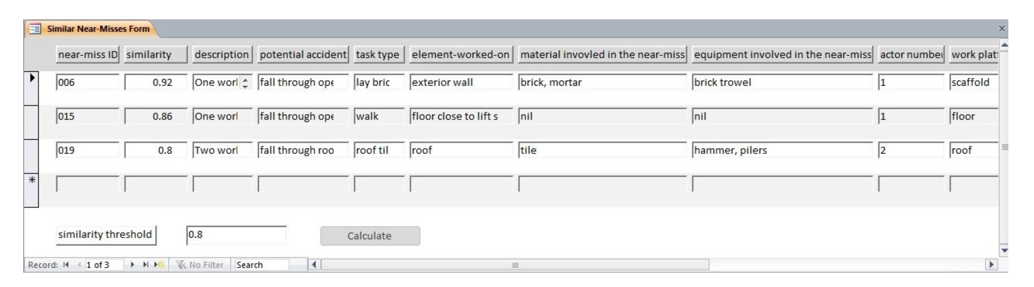Click the form icon on tab
This screenshot has width=1034, height=287.
coord(35,29)
